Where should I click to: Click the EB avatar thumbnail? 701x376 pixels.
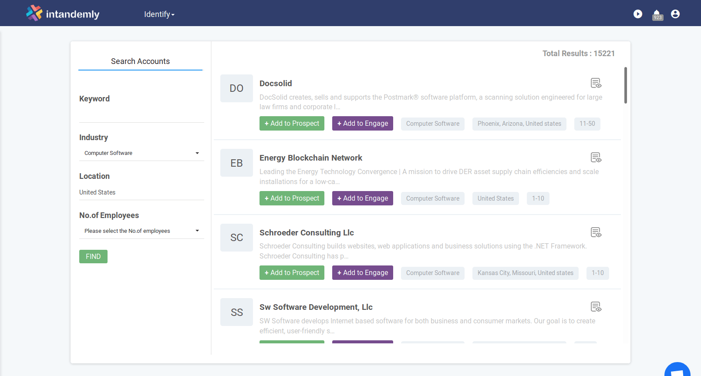point(236,163)
